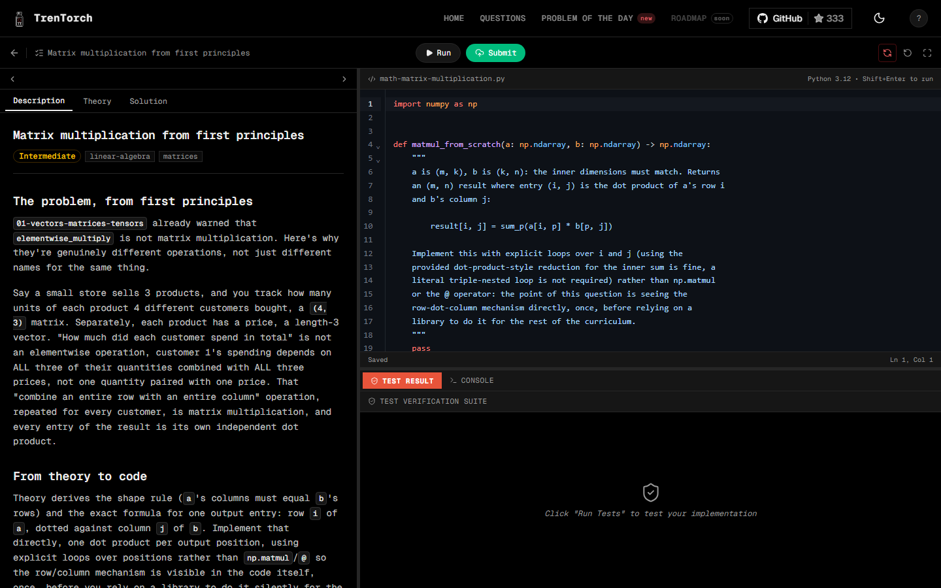Screen dimensions: 941x588
Task: Run the code
Action: click(438, 53)
